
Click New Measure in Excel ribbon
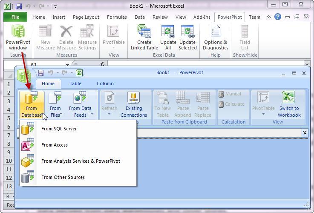pos(46,37)
